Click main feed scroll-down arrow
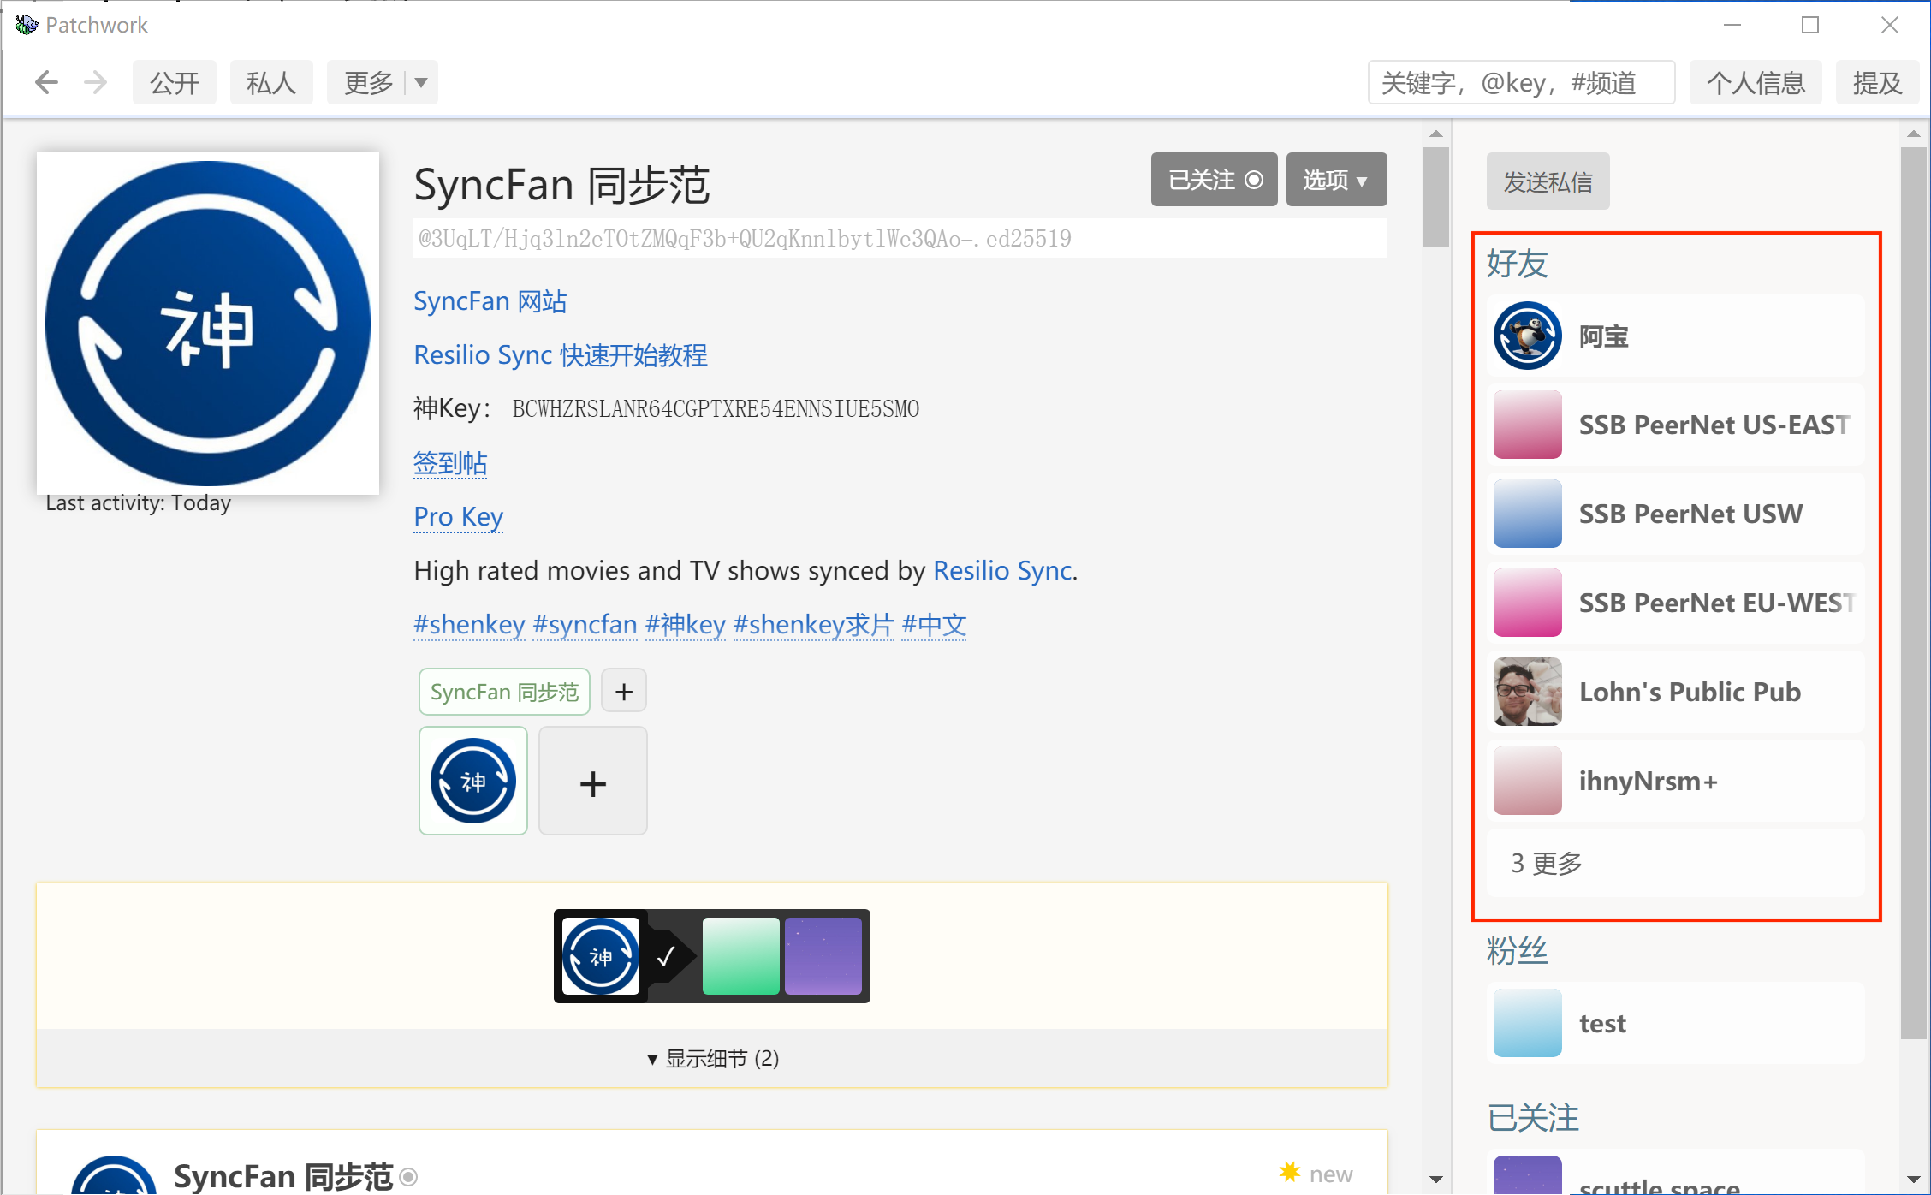Image resolution: width=1931 pixels, height=1195 pixels. pos(1436,1180)
